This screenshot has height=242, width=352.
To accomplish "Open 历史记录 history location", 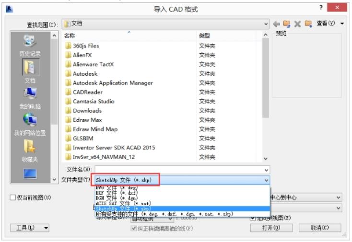I will point(30,46).
